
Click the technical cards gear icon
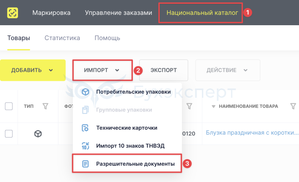(x=85, y=128)
